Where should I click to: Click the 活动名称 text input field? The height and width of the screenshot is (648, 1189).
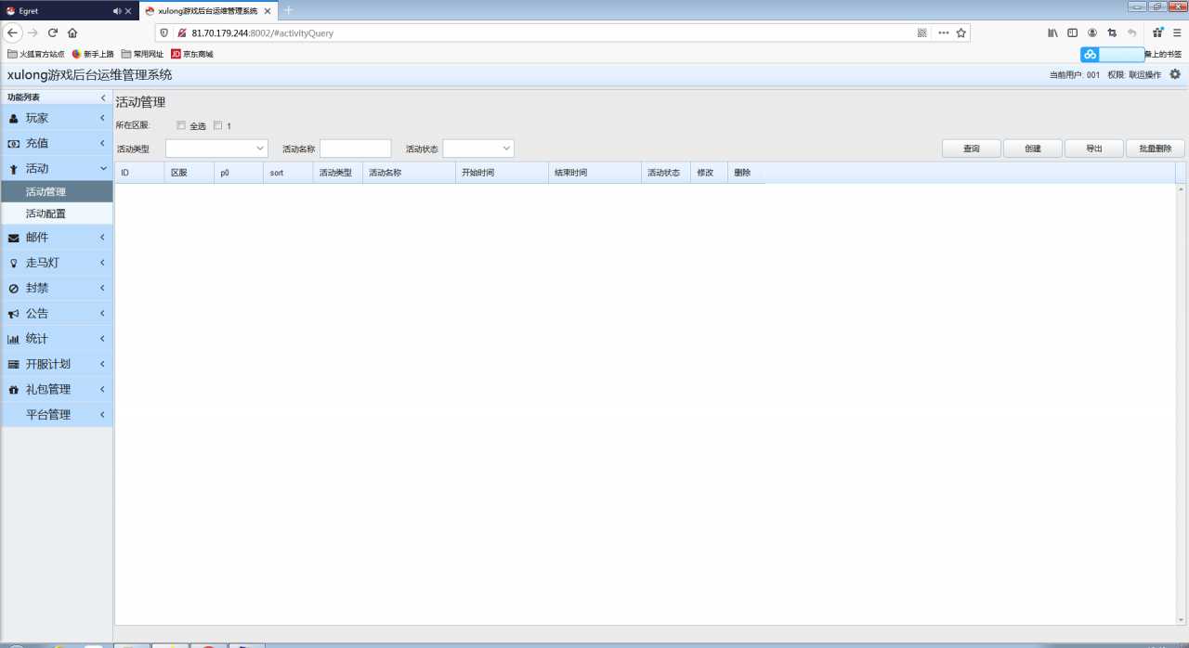click(x=355, y=149)
